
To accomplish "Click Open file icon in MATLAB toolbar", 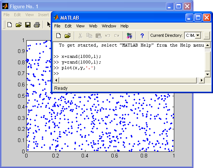I will pyautogui.click(x=68, y=36).
